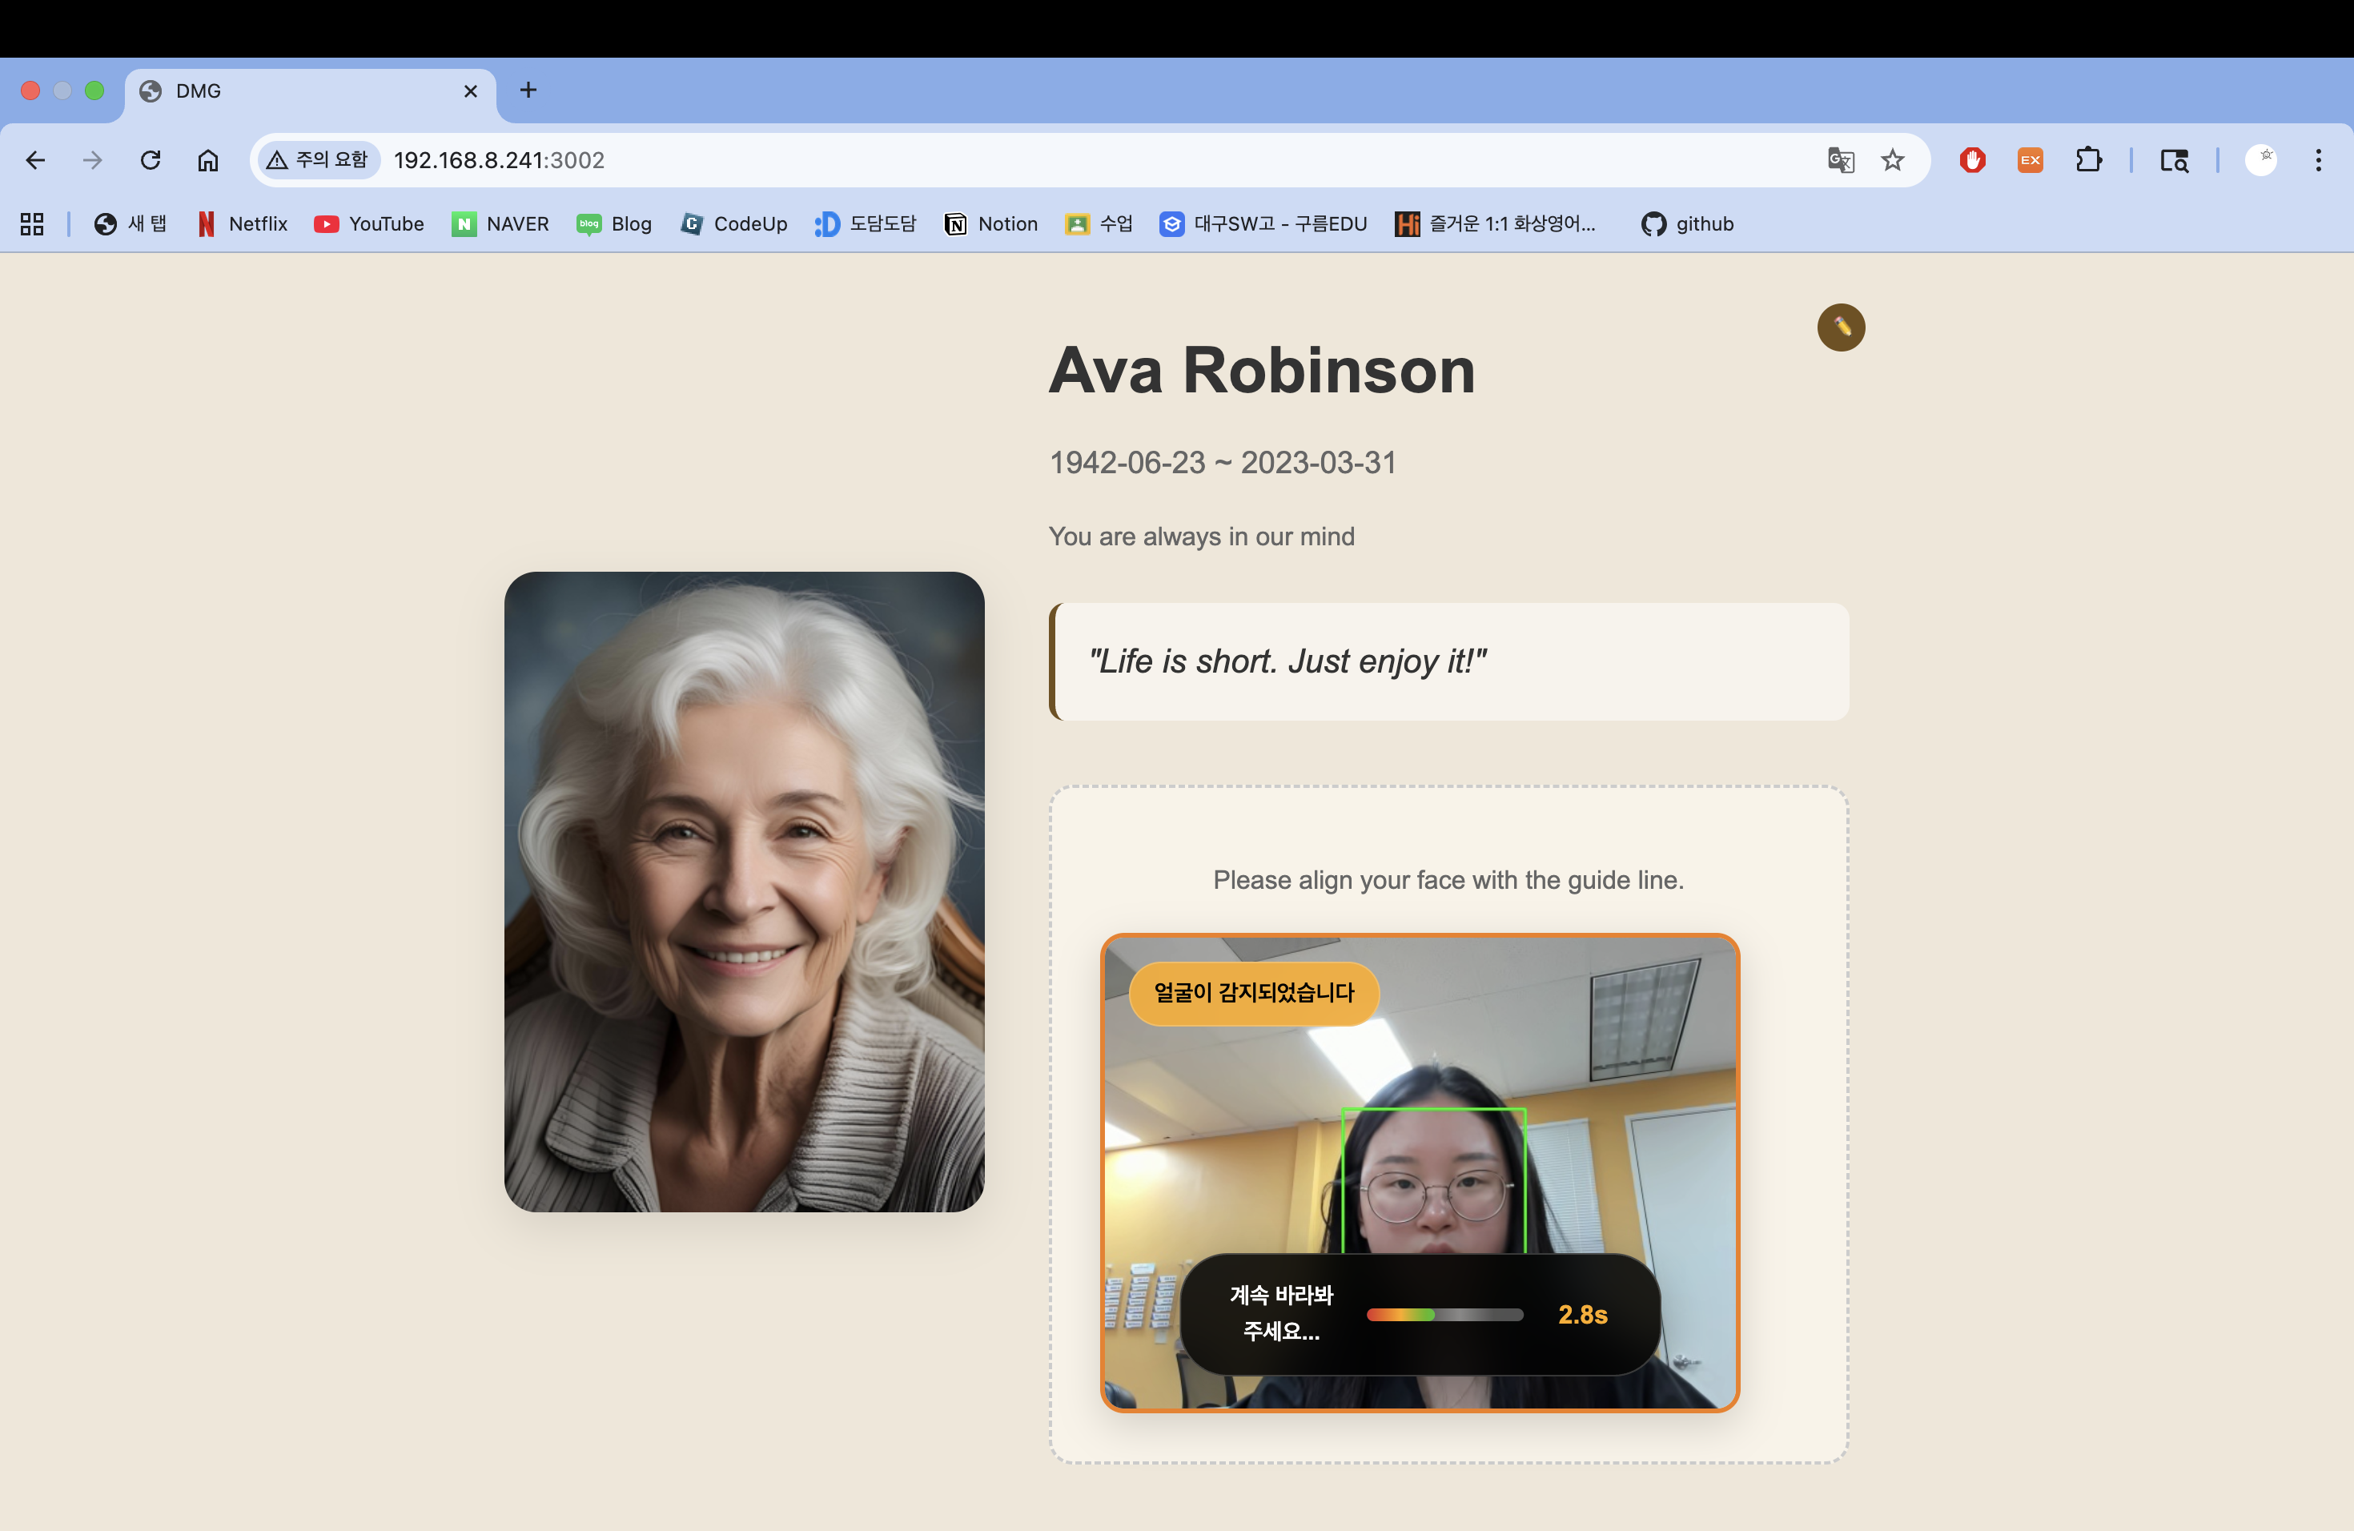Open the new tab with plus button

coord(528,90)
